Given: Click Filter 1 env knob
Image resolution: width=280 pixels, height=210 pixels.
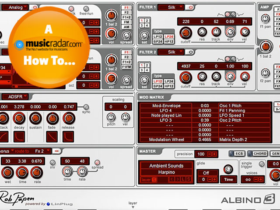Looking at the screenshot, I should tap(231, 32).
